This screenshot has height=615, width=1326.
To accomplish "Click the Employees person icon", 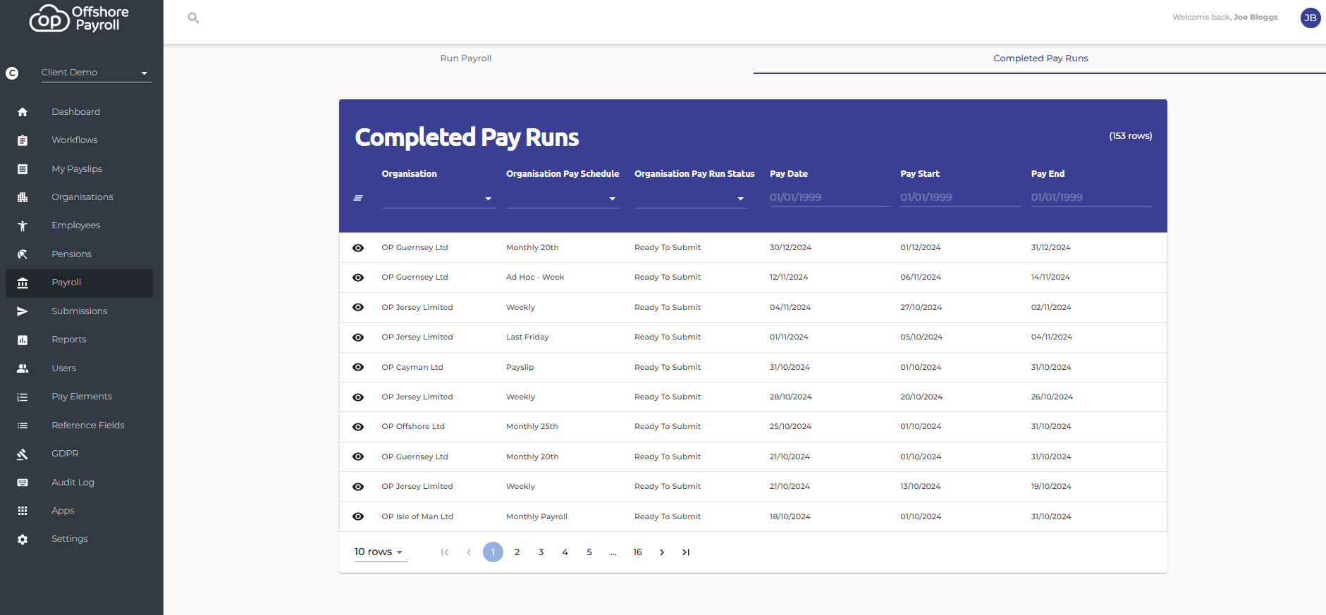I will [x=23, y=225].
